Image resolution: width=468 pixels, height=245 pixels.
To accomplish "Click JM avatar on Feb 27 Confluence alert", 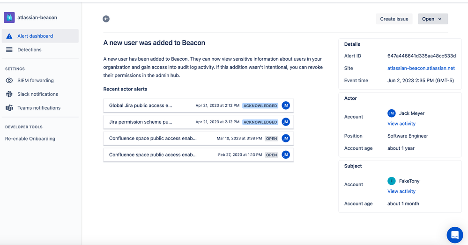I will [286, 154].
